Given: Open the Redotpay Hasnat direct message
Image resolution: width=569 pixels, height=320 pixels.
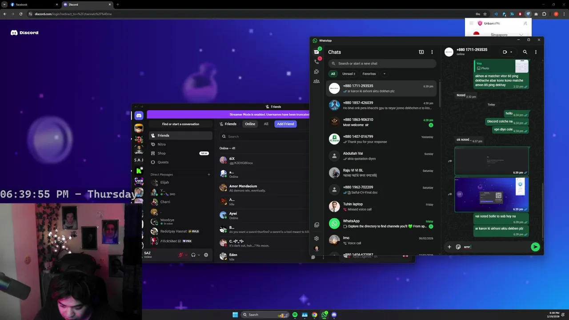Looking at the screenshot, I should [180, 231].
